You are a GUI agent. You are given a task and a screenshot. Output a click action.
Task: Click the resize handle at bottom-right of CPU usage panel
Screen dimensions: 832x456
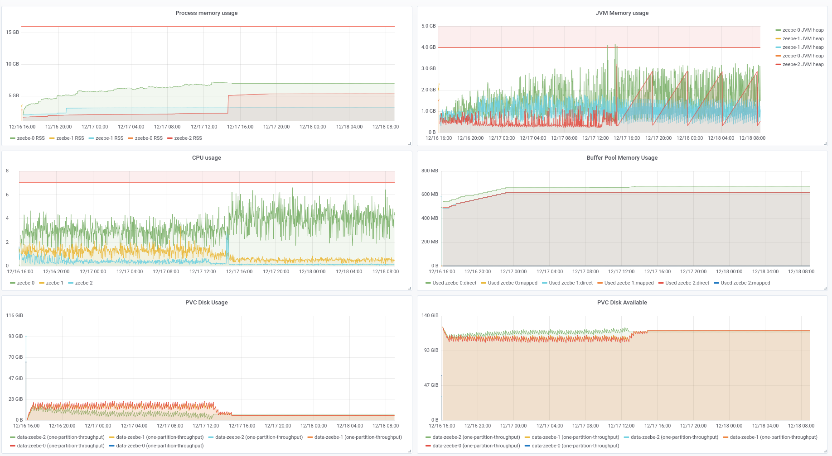[x=410, y=289]
